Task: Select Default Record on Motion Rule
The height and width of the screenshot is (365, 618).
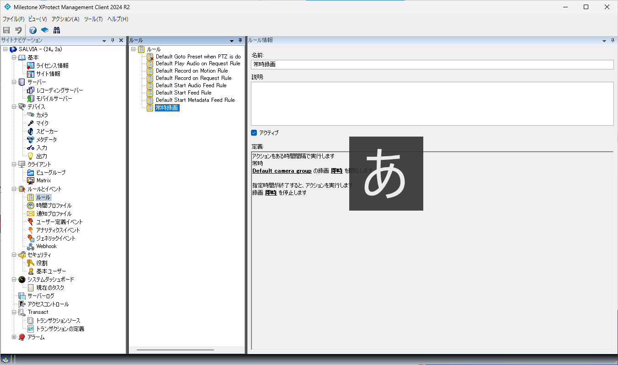Action: click(192, 71)
